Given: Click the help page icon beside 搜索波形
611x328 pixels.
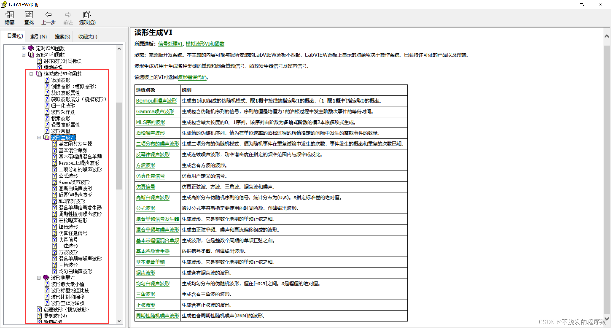Looking at the screenshot, I should tap(47, 118).
